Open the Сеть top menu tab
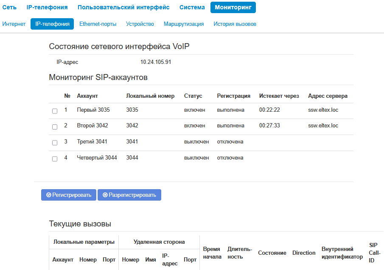Screen dimensions: 384x270 coord(9,7)
